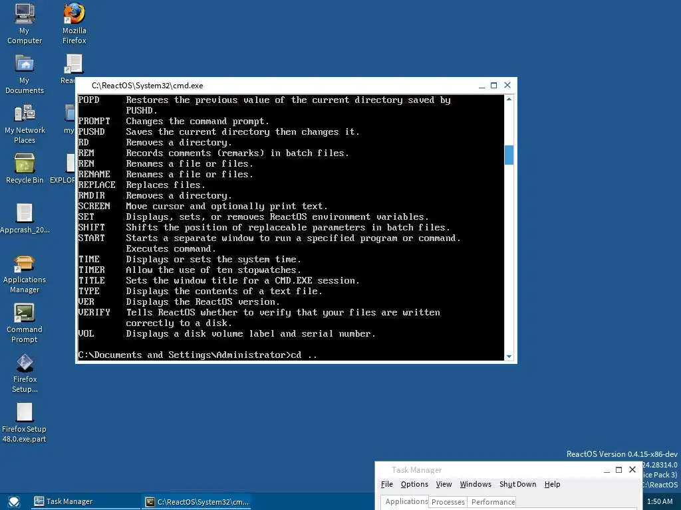Open My Network Places icon

(25, 124)
